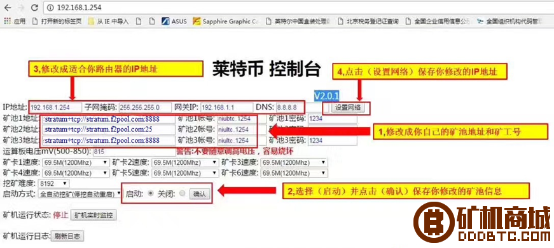Open the 启动方式 dropdown

pyautogui.click(x=80, y=193)
